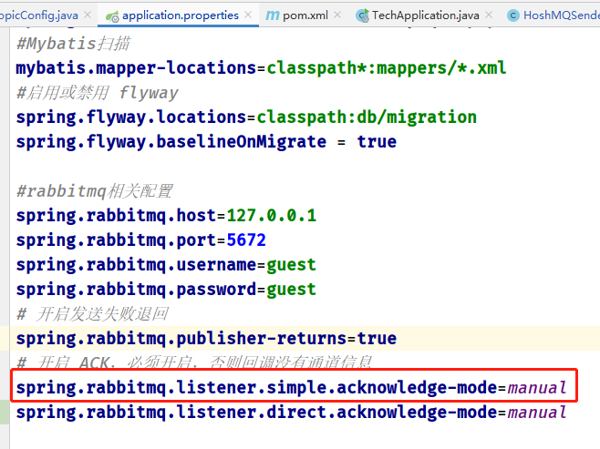Viewport: 600px width, 449px height.
Task: Close the TechApplication.java tab
Action: coord(489,15)
